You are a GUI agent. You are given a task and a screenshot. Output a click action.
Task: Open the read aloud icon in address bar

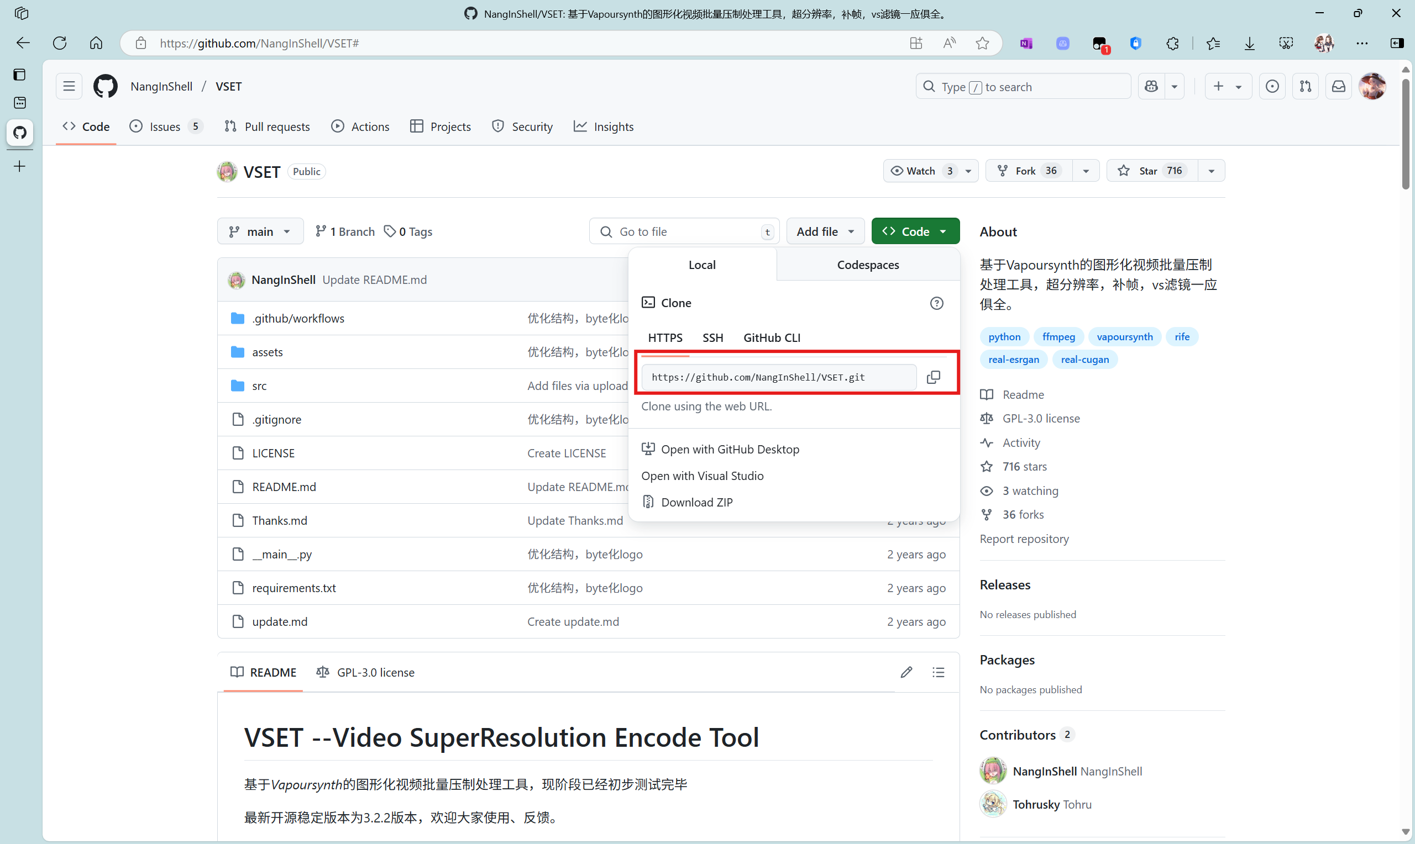pyautogui.click(x=949, y=43)
